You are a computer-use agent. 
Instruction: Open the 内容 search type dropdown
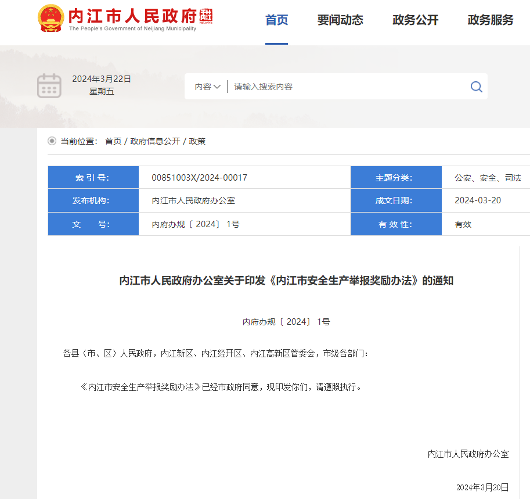[207, 87]
